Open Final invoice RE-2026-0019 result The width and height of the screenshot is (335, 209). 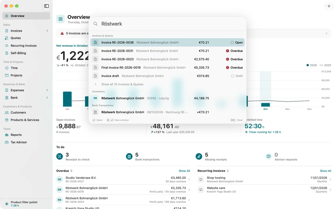167,68
